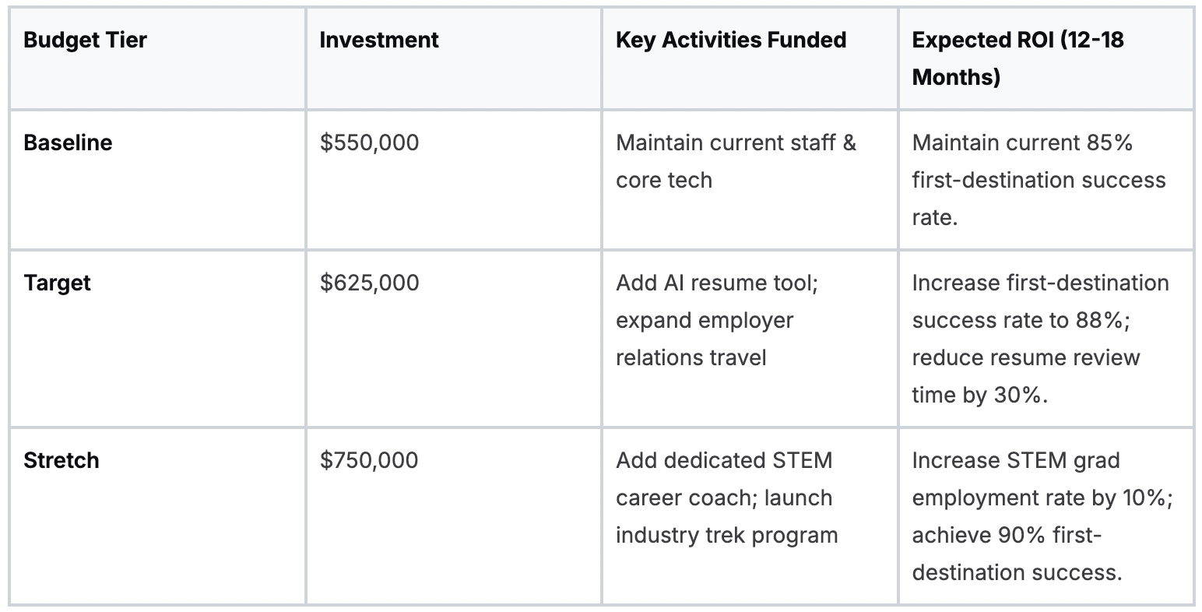The height and width of the screenshot is (612, 1202).
Task: Click the Expected ROI (12-18 Months) header
Action: [x=1017, y=58]
